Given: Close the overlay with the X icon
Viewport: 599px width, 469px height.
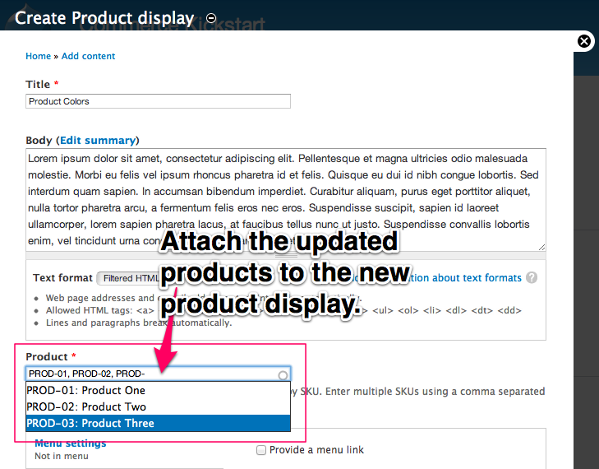Looking at the screenshot, I should 583,41.
